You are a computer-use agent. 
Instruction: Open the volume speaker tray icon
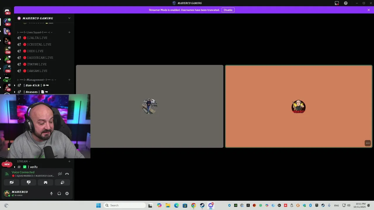[x=349, y=205]
